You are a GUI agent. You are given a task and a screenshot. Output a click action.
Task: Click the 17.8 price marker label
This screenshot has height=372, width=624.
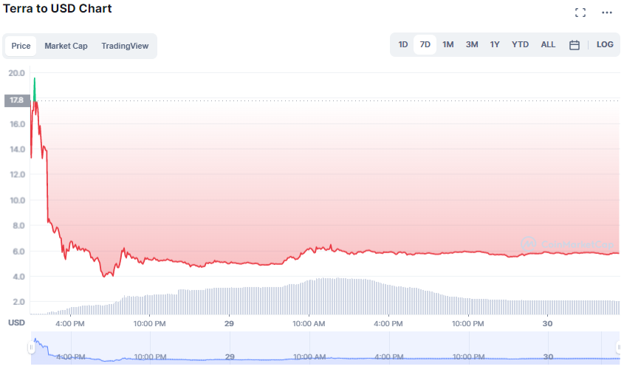[x=17, y=100]
